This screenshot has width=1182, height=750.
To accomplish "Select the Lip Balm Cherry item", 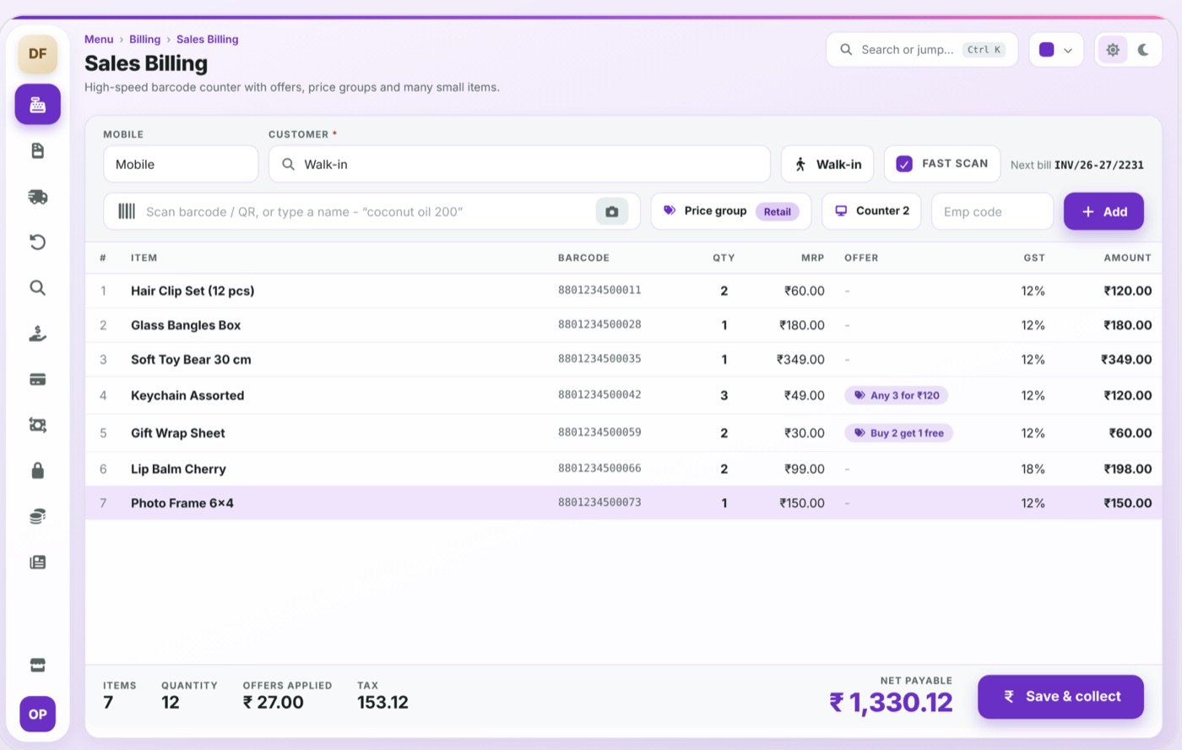I will (x=178, y=469).
